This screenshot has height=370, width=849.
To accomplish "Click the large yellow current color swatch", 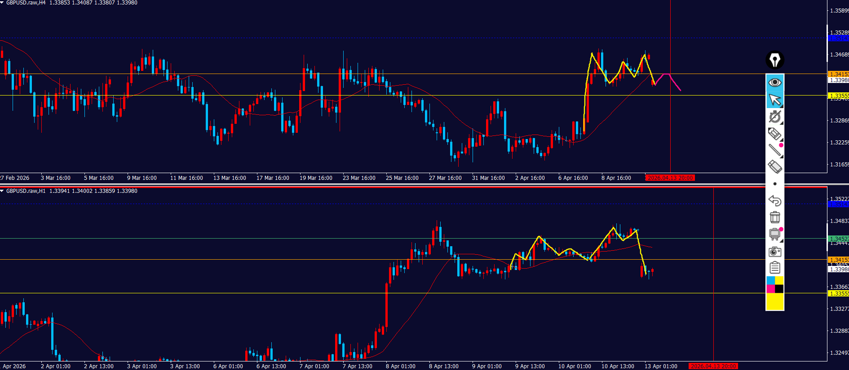I will (x=774, y=301).
